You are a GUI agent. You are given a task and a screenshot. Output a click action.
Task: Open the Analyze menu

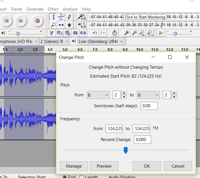[x=70, y=9]
